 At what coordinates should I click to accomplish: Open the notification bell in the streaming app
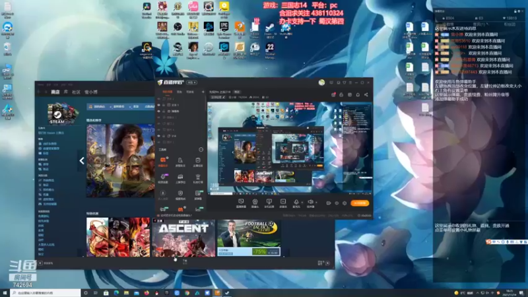click(358, 95)
